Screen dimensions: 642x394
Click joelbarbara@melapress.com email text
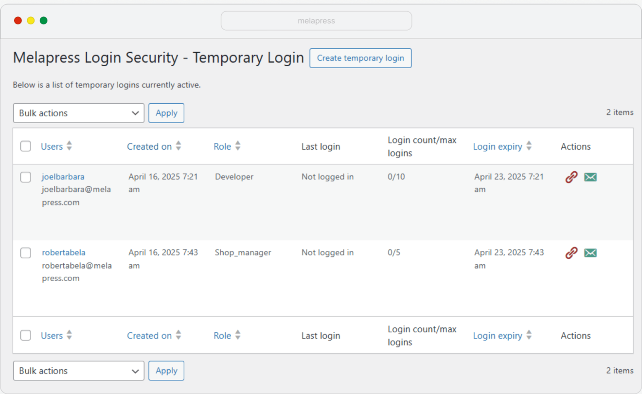click(76, 196)
